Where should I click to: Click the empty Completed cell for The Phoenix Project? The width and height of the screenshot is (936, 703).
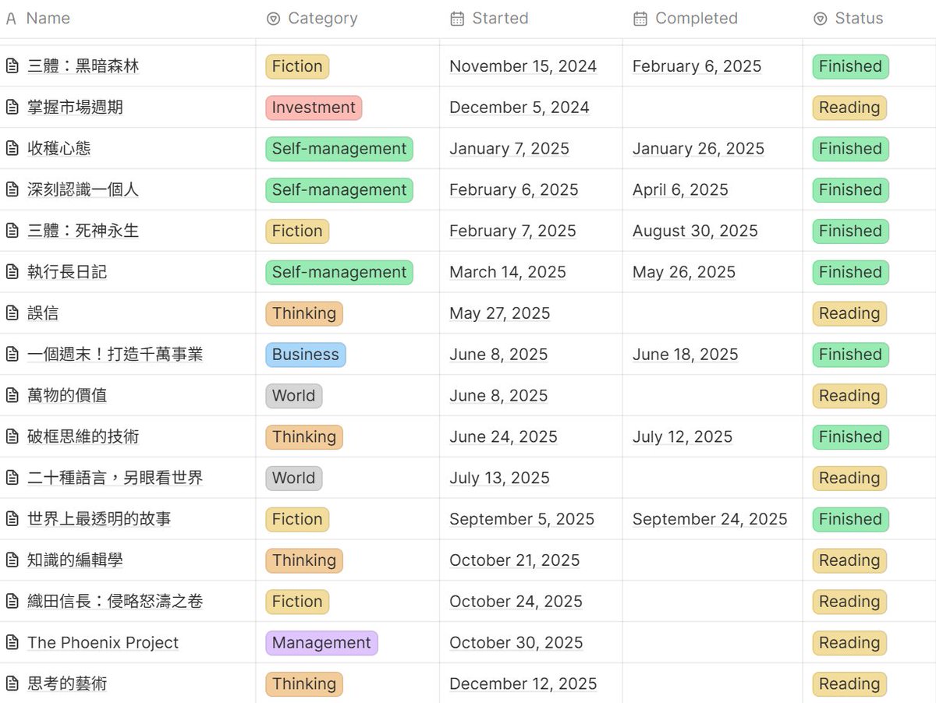[713, 643]
